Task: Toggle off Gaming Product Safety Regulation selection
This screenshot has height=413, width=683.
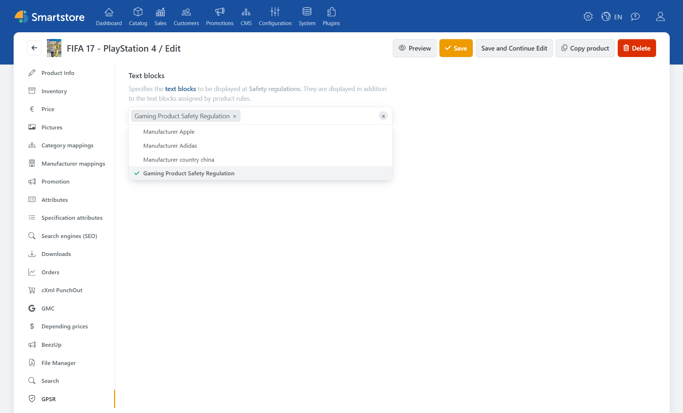Action: click(189, 173)
